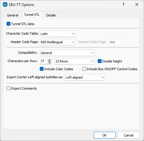Expand the Header Code Page dropdown
144x141 pixels.
(58, 42)
